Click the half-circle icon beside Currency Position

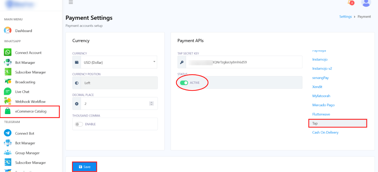click(77, 83)
